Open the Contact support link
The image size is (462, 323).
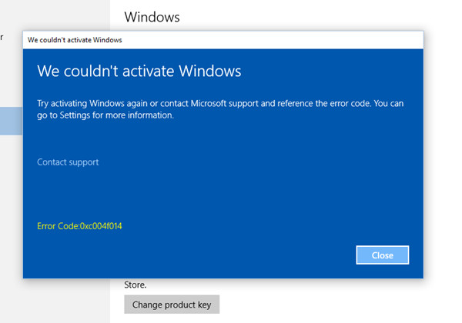(68, 162)
